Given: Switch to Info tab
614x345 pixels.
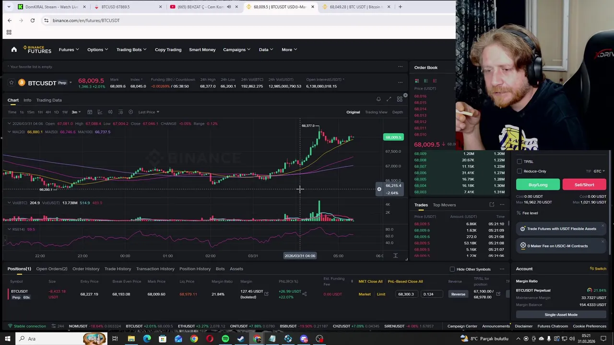Looking at the screenshot, I should point(27,100).
